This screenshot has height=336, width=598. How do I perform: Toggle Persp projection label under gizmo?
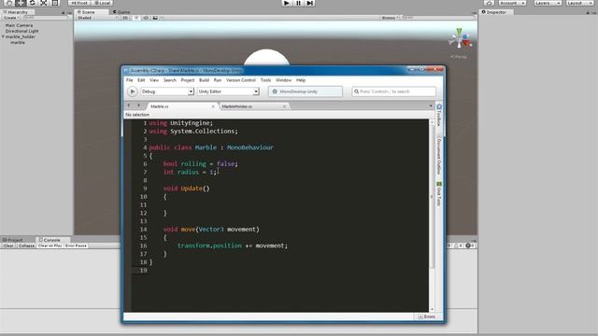[459, 57]
